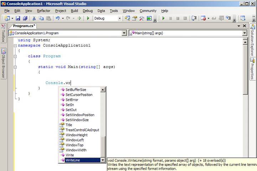Click the outlined green arrow beside Redo
Image resolution: width=257 pixels, height=171 pixels.
pos(79,18)
